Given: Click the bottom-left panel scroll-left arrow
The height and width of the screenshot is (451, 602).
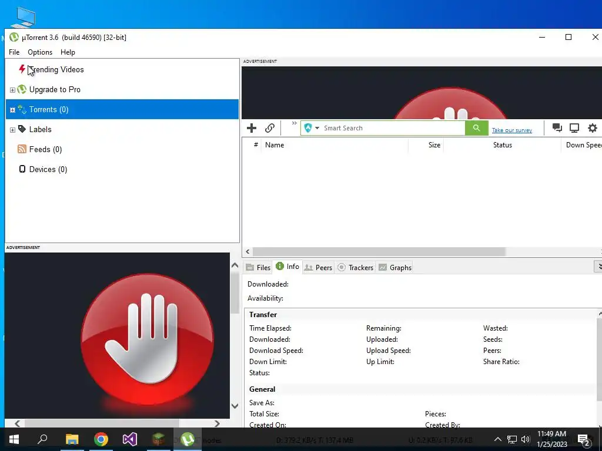Looking at the screenshot, I should (17, 423).
